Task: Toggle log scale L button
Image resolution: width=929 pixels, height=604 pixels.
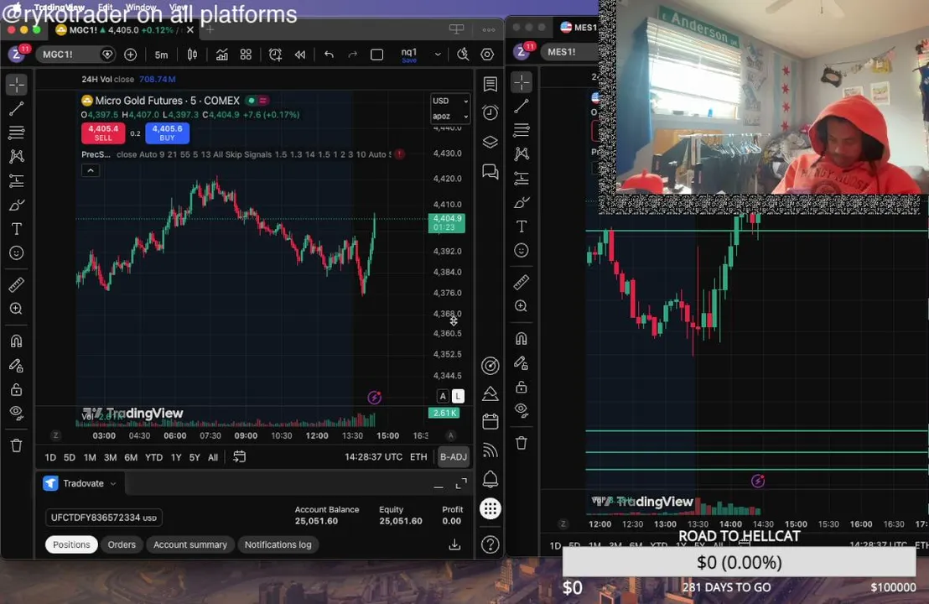Action: coord(458,396)
